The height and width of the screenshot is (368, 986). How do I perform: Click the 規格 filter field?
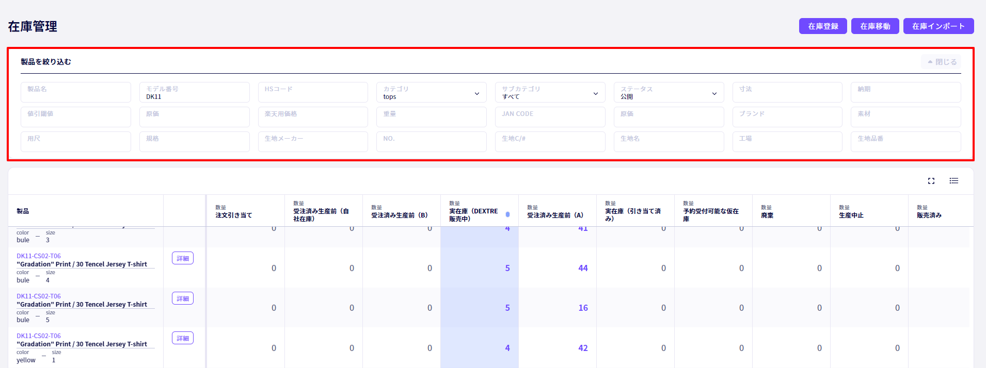click(195, 142)
